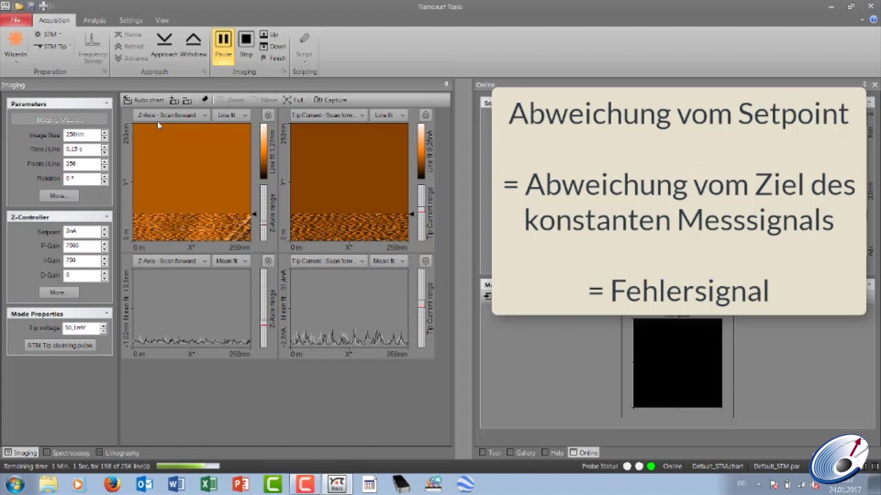Open the STM Tip dropdown
The width and height of the screenshot is (881, 495).
pyautogui.click(x=52, y=46)
